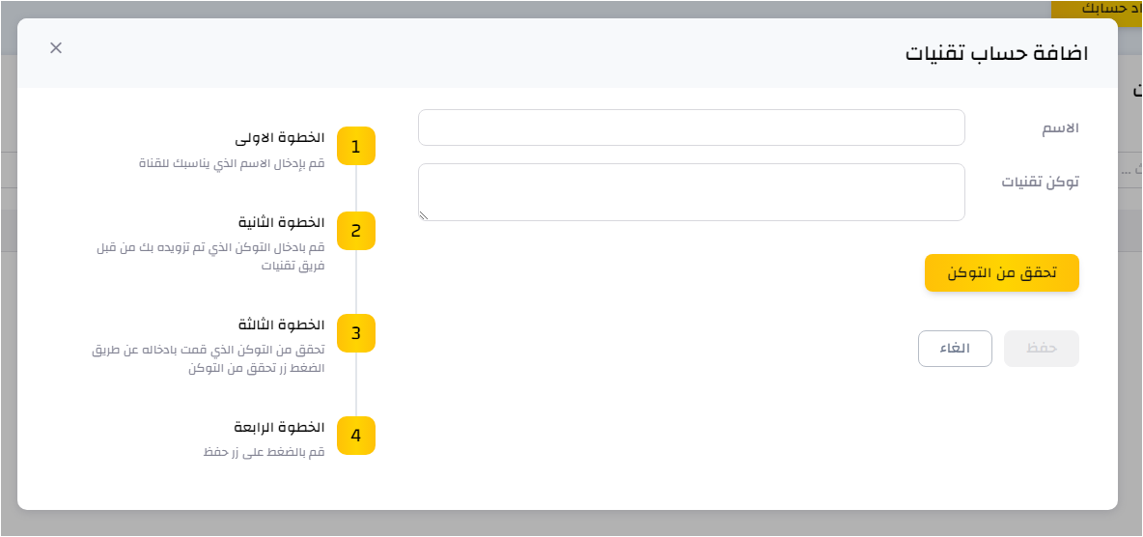Select the الخطوة الاولى step heading
1143x537 pixels.
point(281,138)
